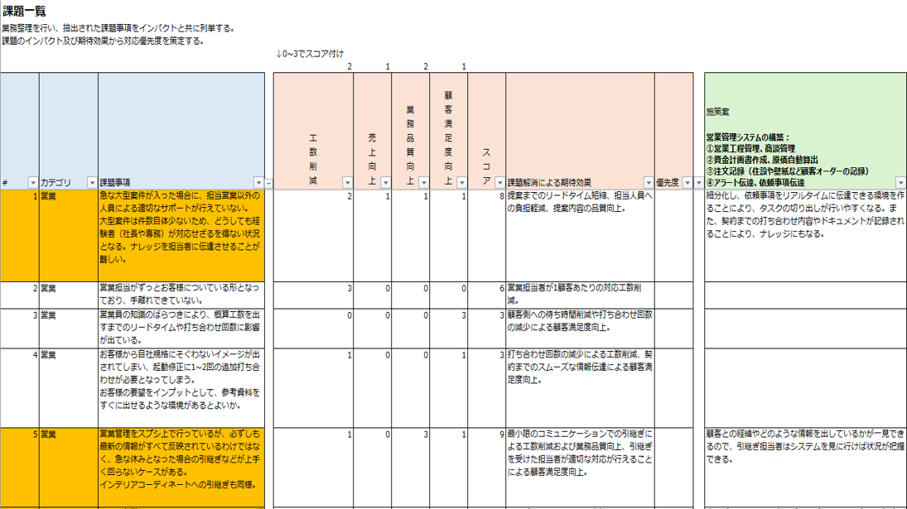Open the 施策案 column filter dropdown
This screenshot has width=907, height=509.
900,183
